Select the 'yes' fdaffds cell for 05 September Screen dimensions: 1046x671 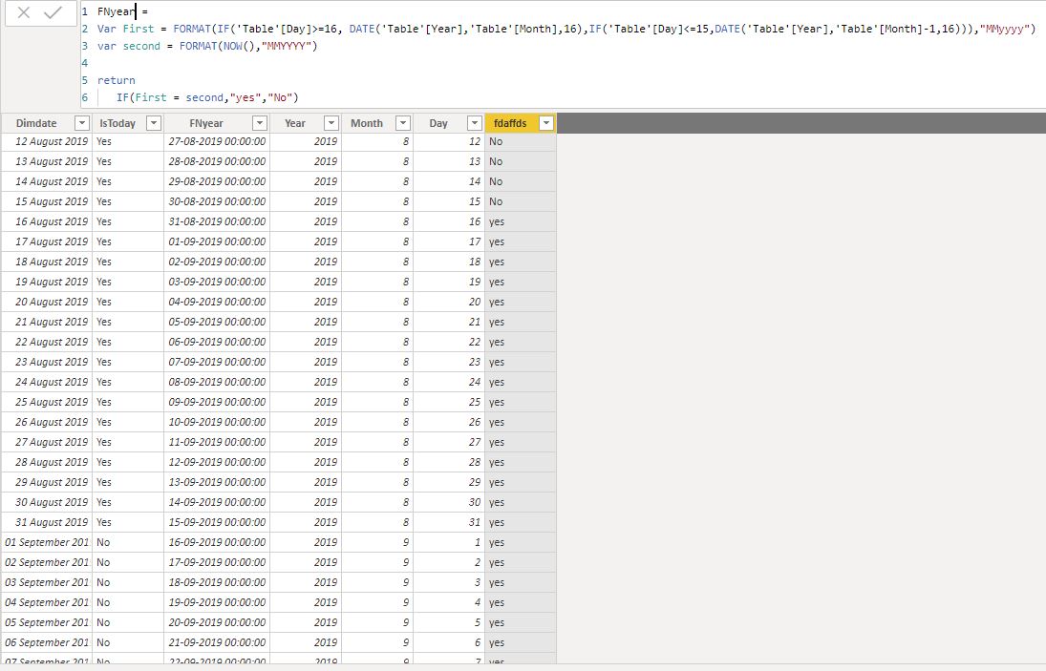pos(521,622)
